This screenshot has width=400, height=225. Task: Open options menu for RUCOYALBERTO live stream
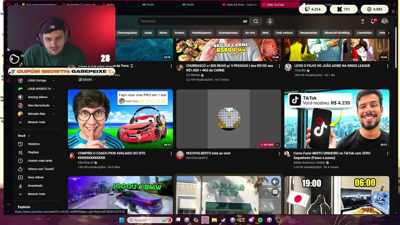tap(279, 153)
